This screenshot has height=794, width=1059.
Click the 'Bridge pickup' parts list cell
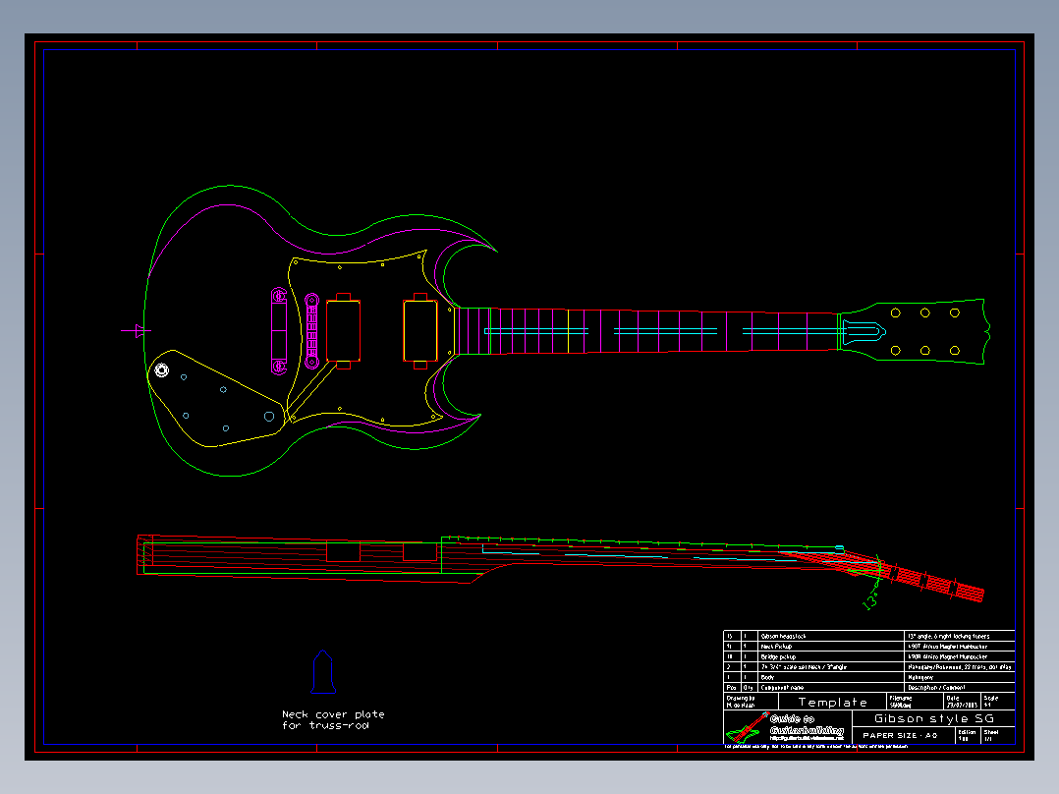point(831,656)
